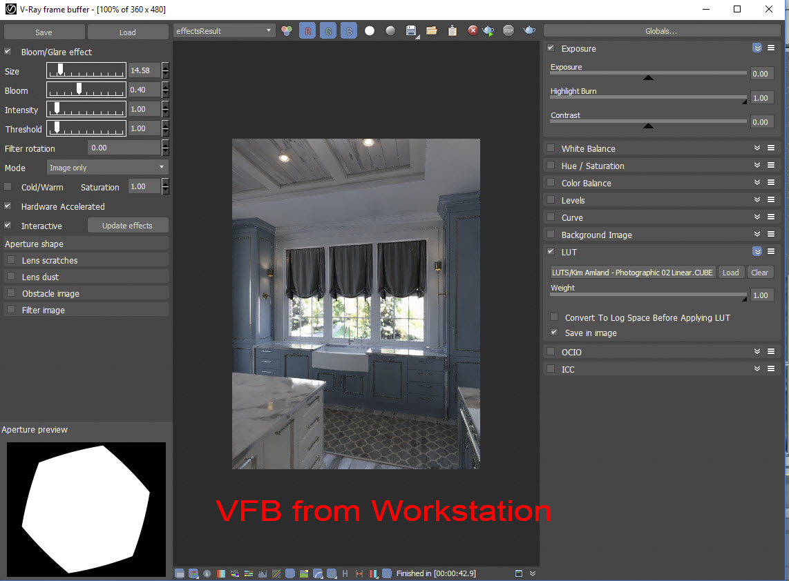
Task: Open the Levels rollout options menu
Action: pyautogui.click(x=771, y=200)
